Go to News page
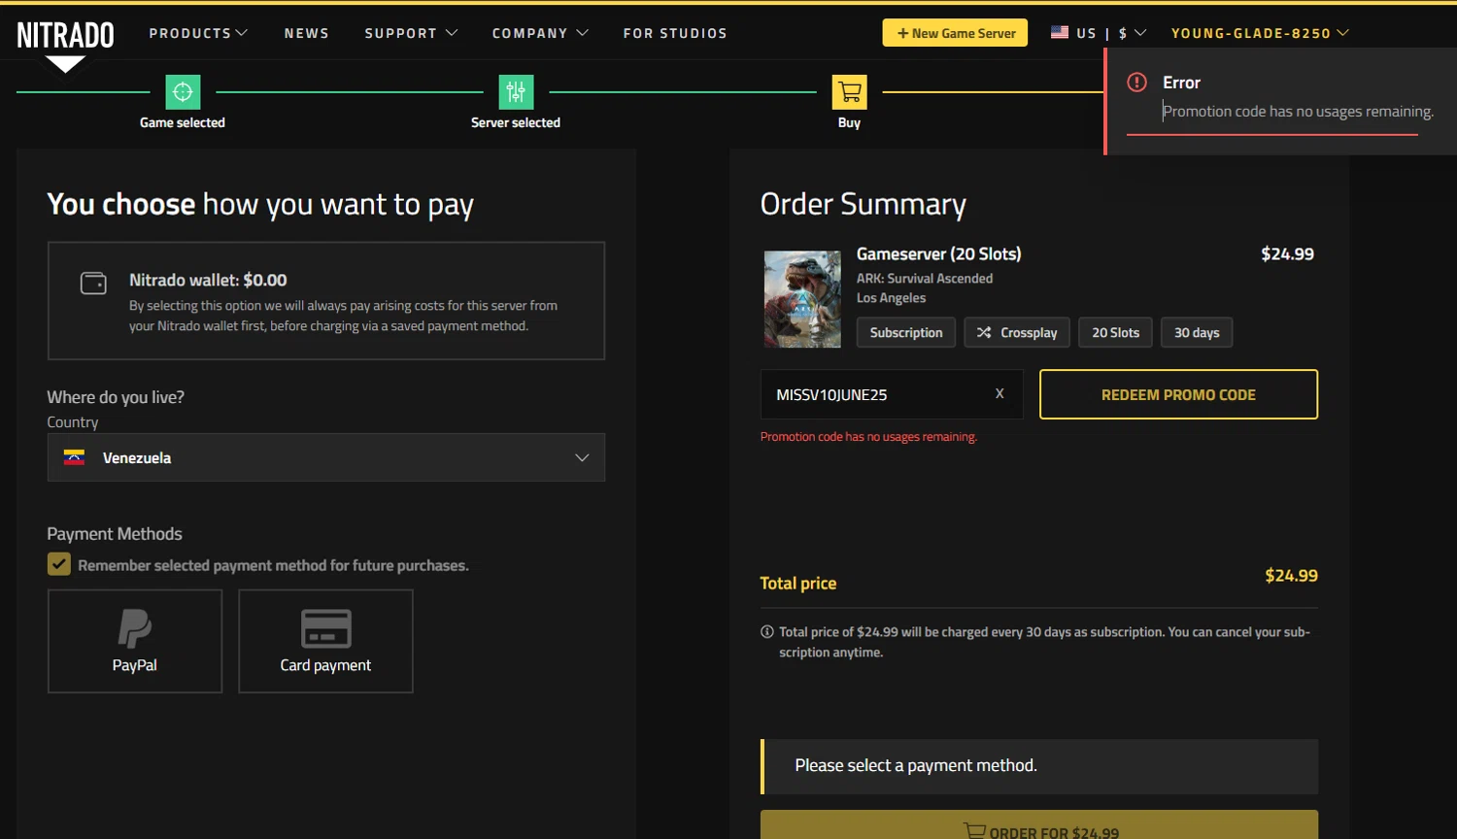1457x839 pixels. pos(307,33)
